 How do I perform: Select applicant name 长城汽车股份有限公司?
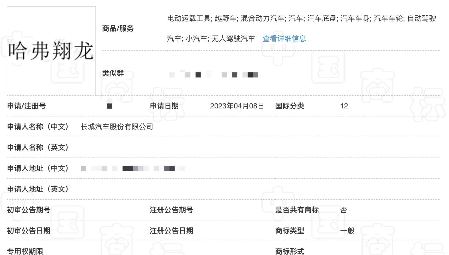[x=117, y=127]
